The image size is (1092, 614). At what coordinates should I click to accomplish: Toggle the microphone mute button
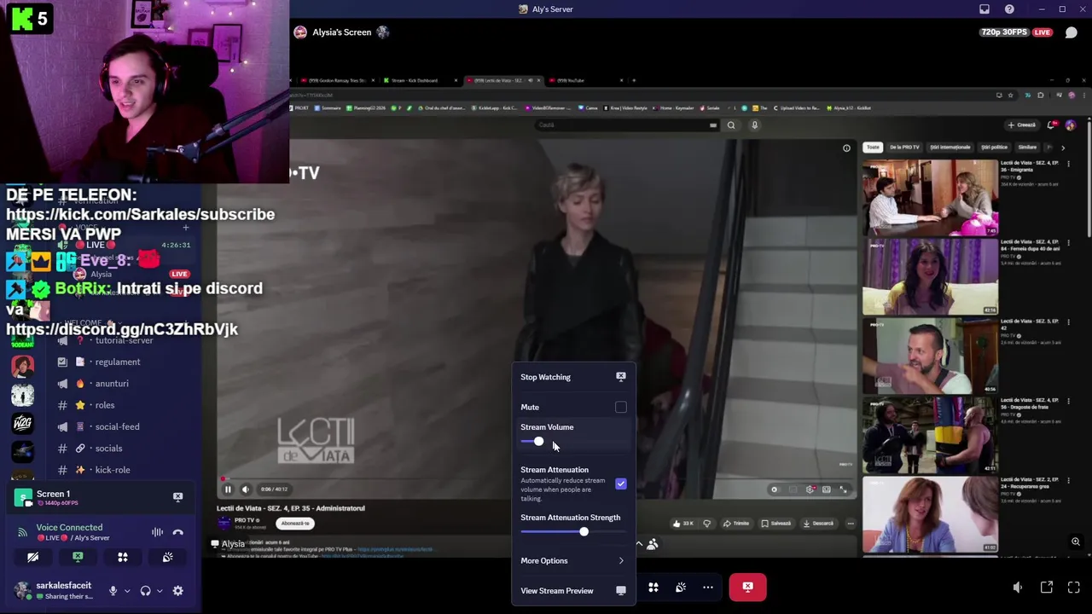point(113,591)
